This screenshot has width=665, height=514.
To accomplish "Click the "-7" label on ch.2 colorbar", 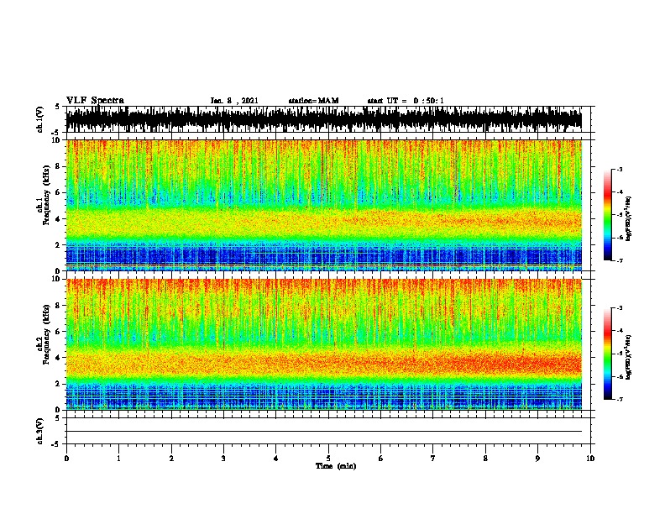I will (x=619, y=399).
